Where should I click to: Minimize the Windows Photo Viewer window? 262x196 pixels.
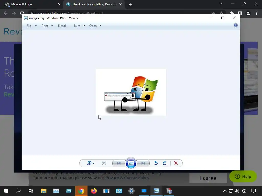click(x=211, y=18)
